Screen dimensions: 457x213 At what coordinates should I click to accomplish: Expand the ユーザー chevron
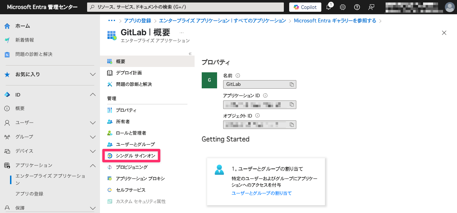(93, 123)
